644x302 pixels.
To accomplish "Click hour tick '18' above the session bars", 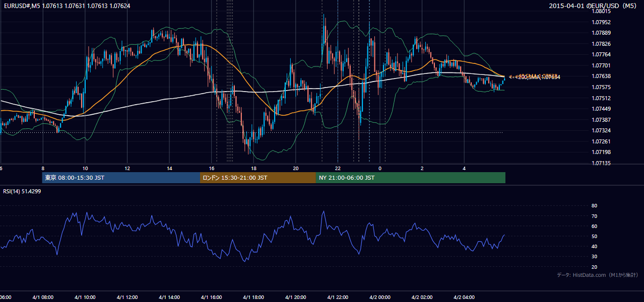I will [254, 169].
